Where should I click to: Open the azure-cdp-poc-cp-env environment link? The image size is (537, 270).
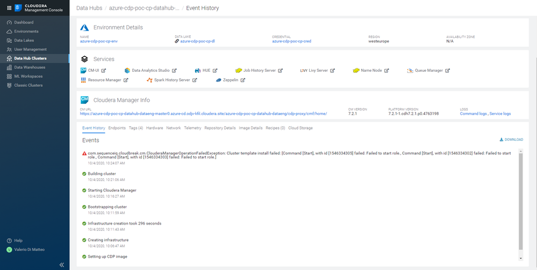pyautogui.click(x=98, y=41)
